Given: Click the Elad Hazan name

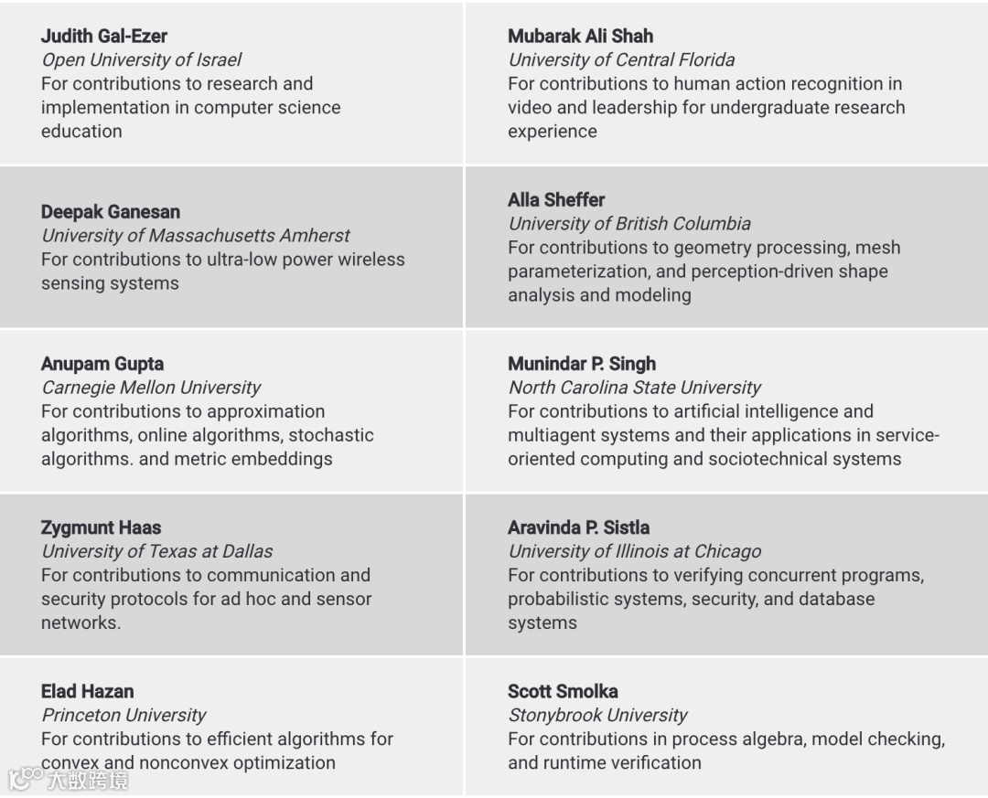Looking at the screenshot, I should 87,691.
